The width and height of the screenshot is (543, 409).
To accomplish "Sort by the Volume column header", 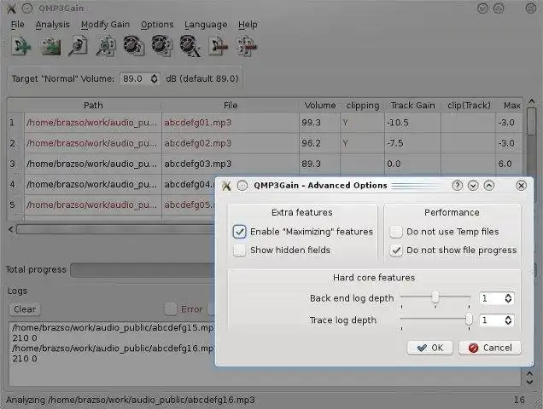I will (x=320, y=105).
